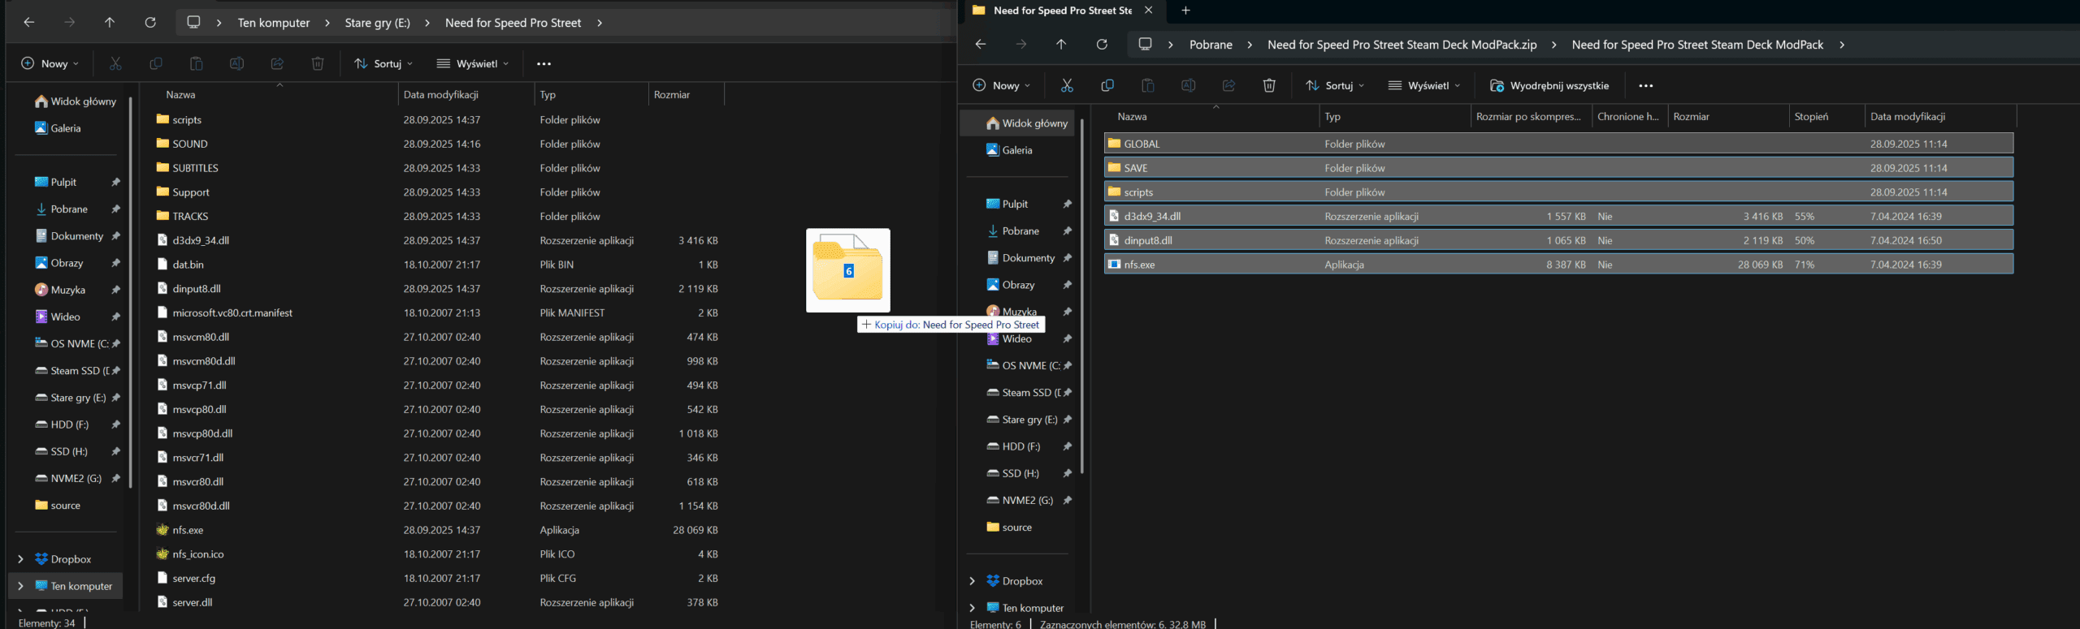
Task: Go up one folder in right window
Action: (1061, 45)
